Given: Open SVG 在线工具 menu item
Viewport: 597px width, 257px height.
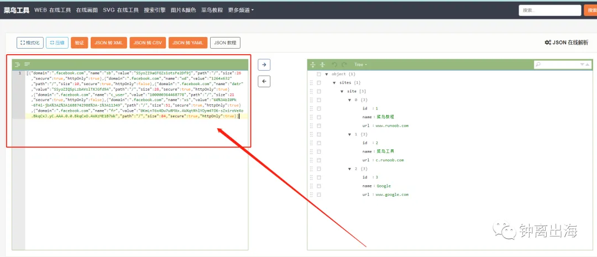Looking at the screenshot, I should tap(121, 11).
